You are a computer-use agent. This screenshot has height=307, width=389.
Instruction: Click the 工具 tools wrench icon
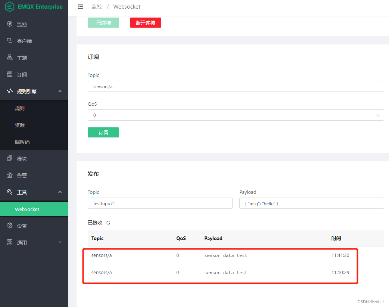[10, 192]
